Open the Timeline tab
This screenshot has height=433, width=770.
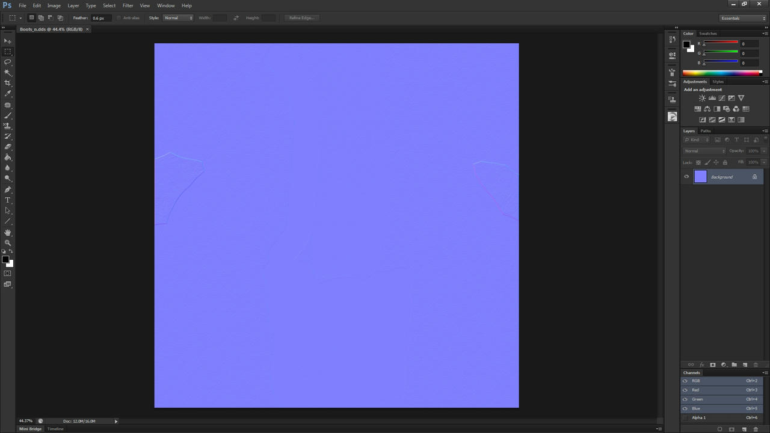point(55,429)
